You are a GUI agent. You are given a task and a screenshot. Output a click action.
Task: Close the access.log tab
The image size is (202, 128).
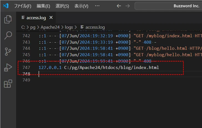coord(51,18)
